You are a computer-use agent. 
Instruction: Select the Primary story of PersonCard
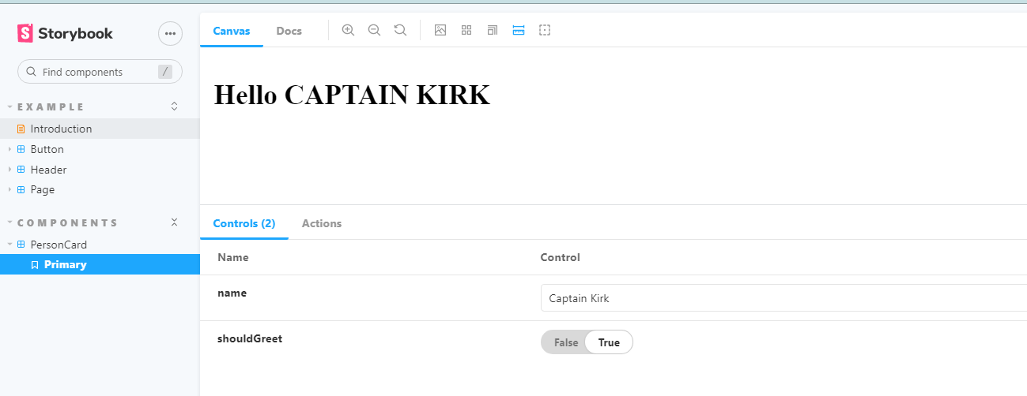point(100,264)
